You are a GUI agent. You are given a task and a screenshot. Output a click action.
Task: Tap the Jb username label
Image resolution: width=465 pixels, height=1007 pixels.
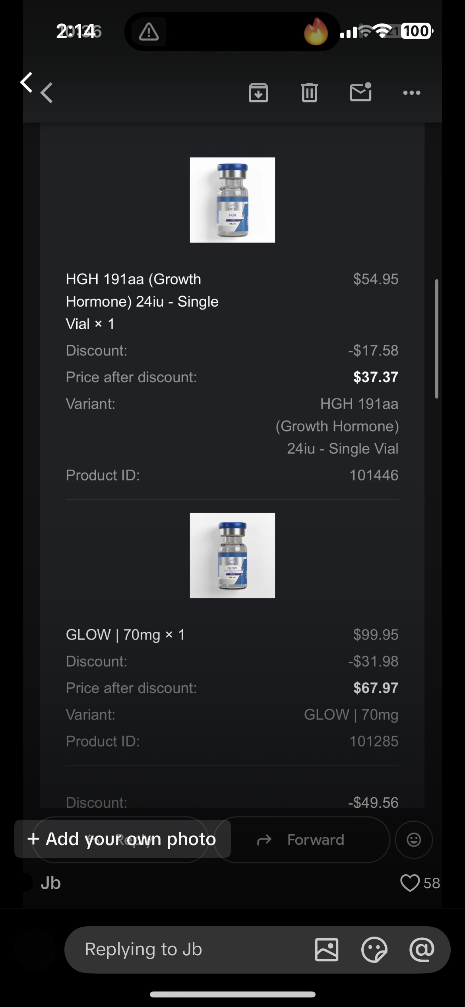tap(50, 883)
